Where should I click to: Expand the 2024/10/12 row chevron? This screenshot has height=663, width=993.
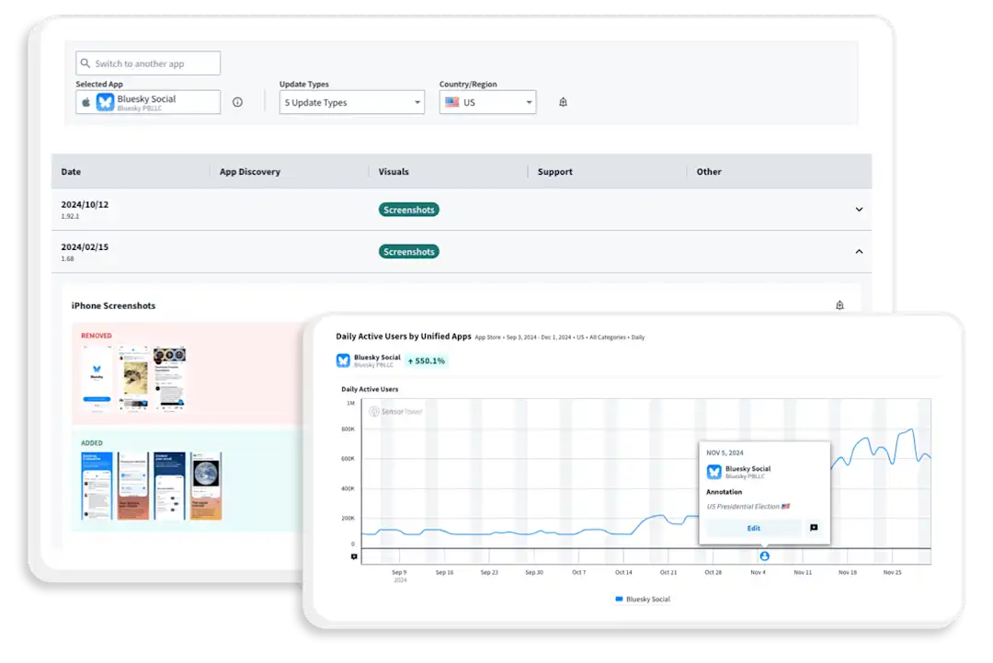point(859,210)
